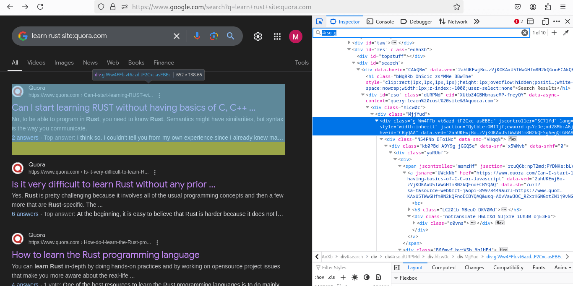Image resolution: width=573 pixels, height=286 pixels.
Task: Switch to the Debugger tab
Action: coord(417,21)
